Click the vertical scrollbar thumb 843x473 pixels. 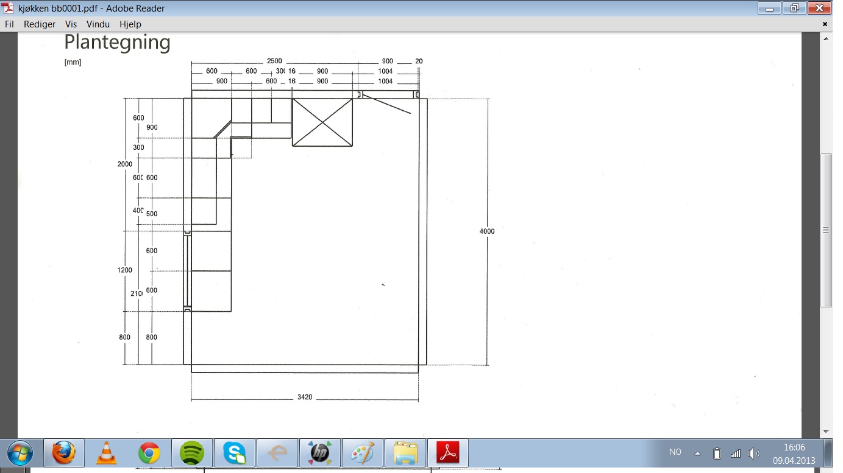[826, 230]
